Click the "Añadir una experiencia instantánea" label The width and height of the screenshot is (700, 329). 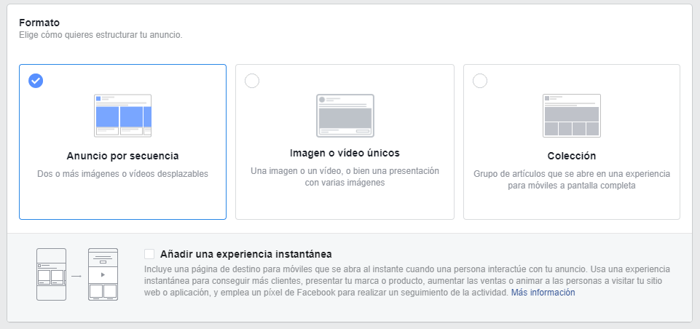pos(246,255)
